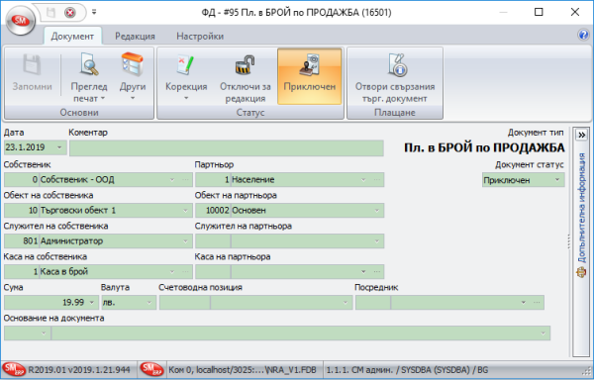Toggle the Приключен status button
Image resolution: width=594 pixels, height=380 pixels.
[310, 77]
